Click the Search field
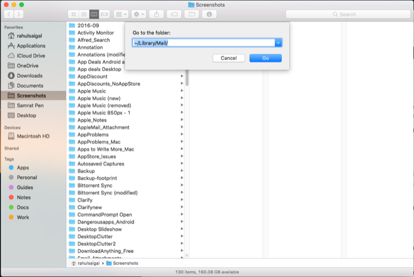 [361, 14]
